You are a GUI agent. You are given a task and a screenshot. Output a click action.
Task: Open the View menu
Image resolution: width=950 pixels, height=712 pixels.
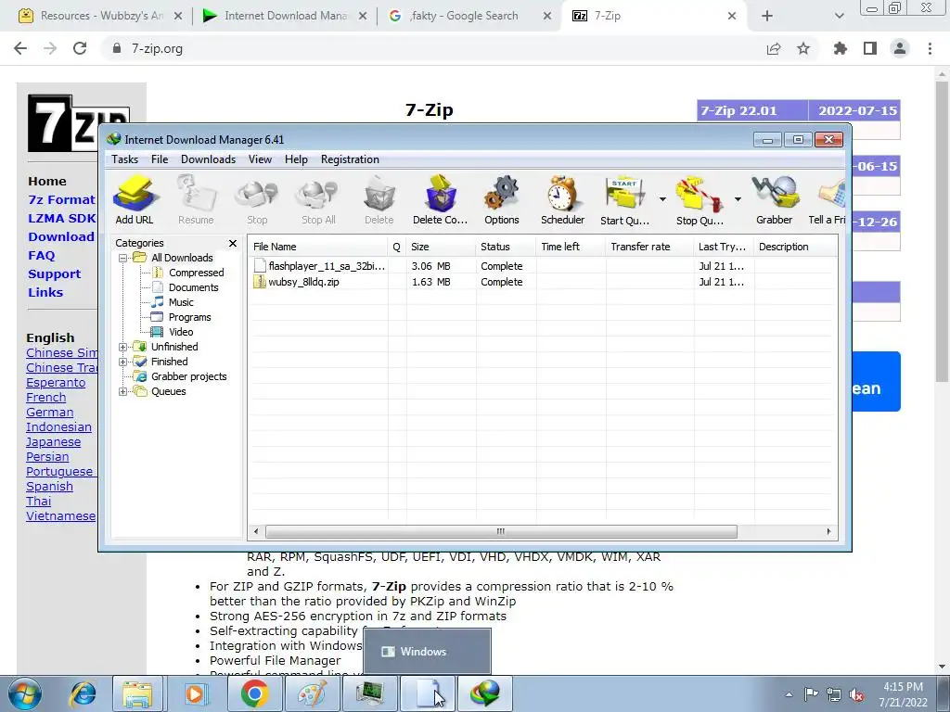pyautogui.click(x=260, y=159)
